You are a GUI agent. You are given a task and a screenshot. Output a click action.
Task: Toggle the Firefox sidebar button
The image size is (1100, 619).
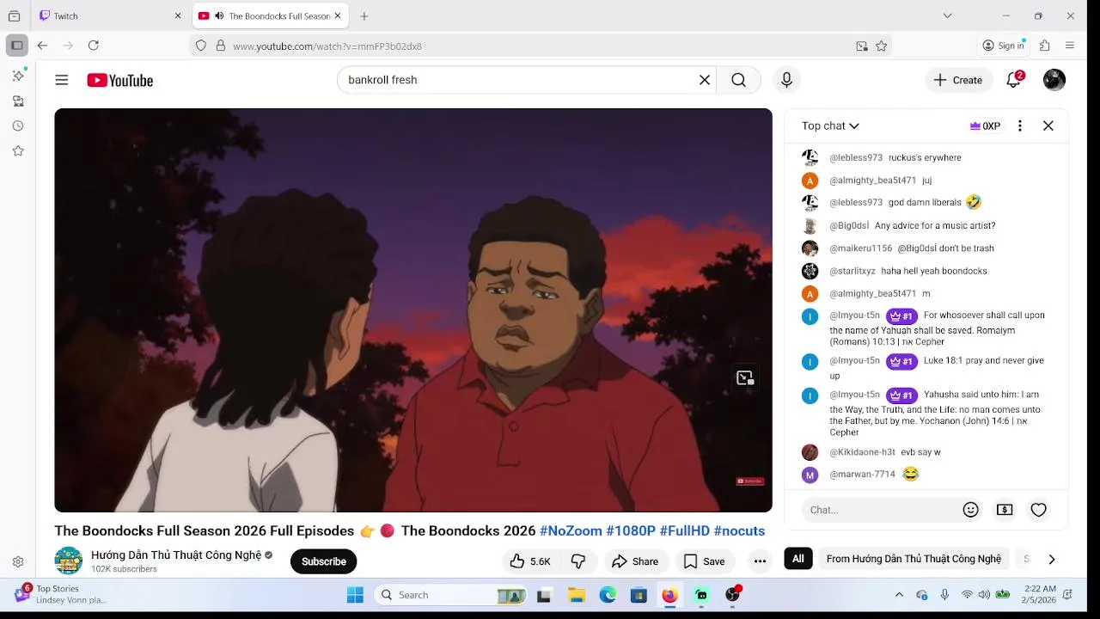(16, 46)
